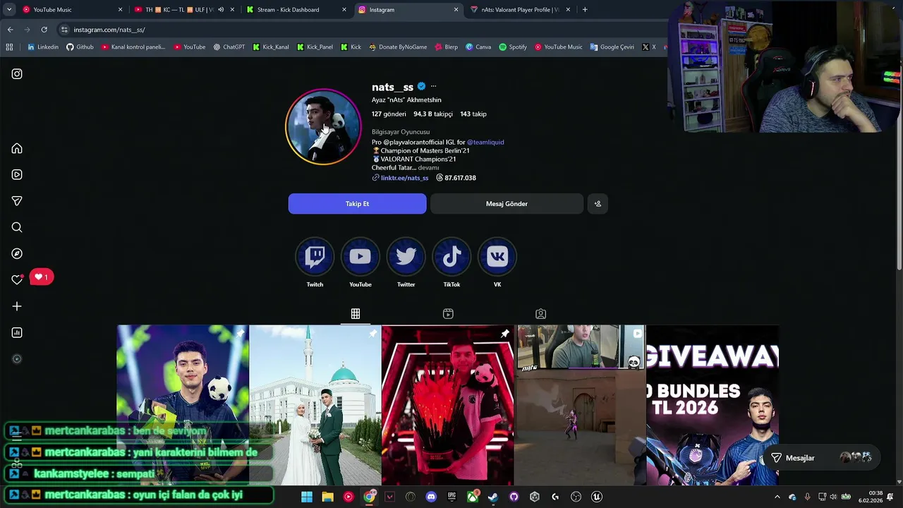Image resolution: width=903 pixels, height=508 pixels.
Task: Open Discord from the taskbar
Action: (431, 497)
